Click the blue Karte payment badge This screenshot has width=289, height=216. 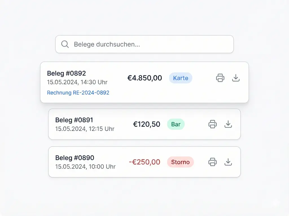(x=181, y=78)
